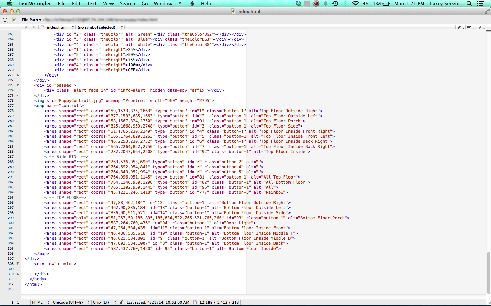Click the Door Light area line 300
This screenshot has height=306, width=491.
150,223
